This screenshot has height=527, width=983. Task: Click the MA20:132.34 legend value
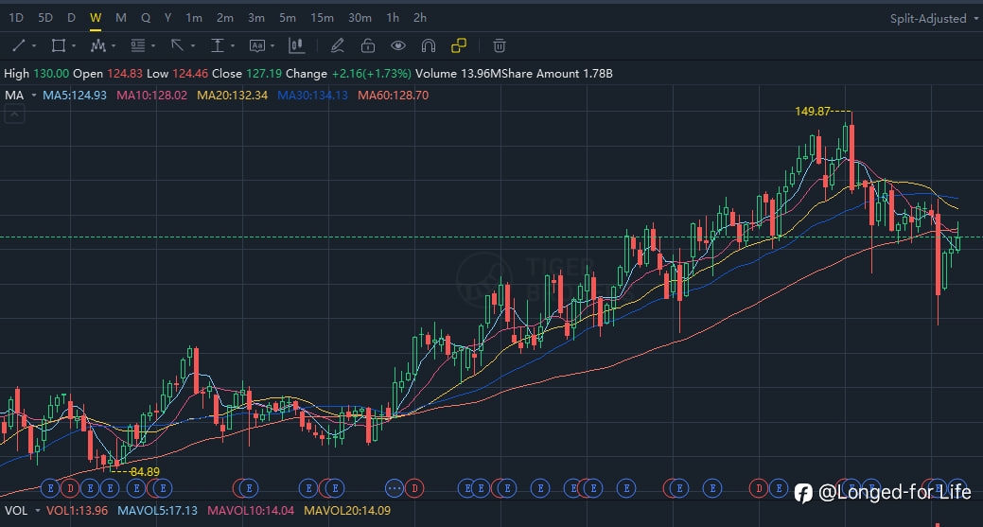click(232, 96)
